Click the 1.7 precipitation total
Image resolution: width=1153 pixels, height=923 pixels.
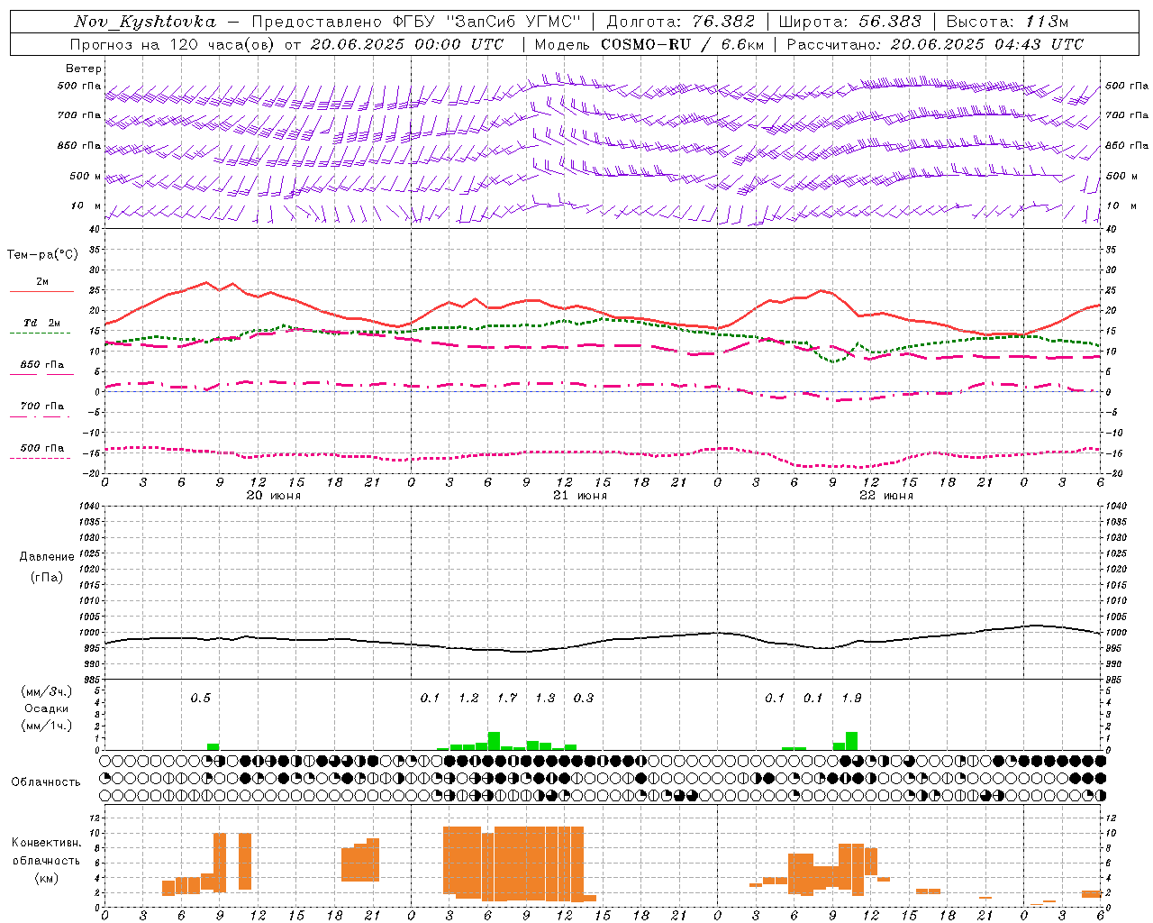507,698
